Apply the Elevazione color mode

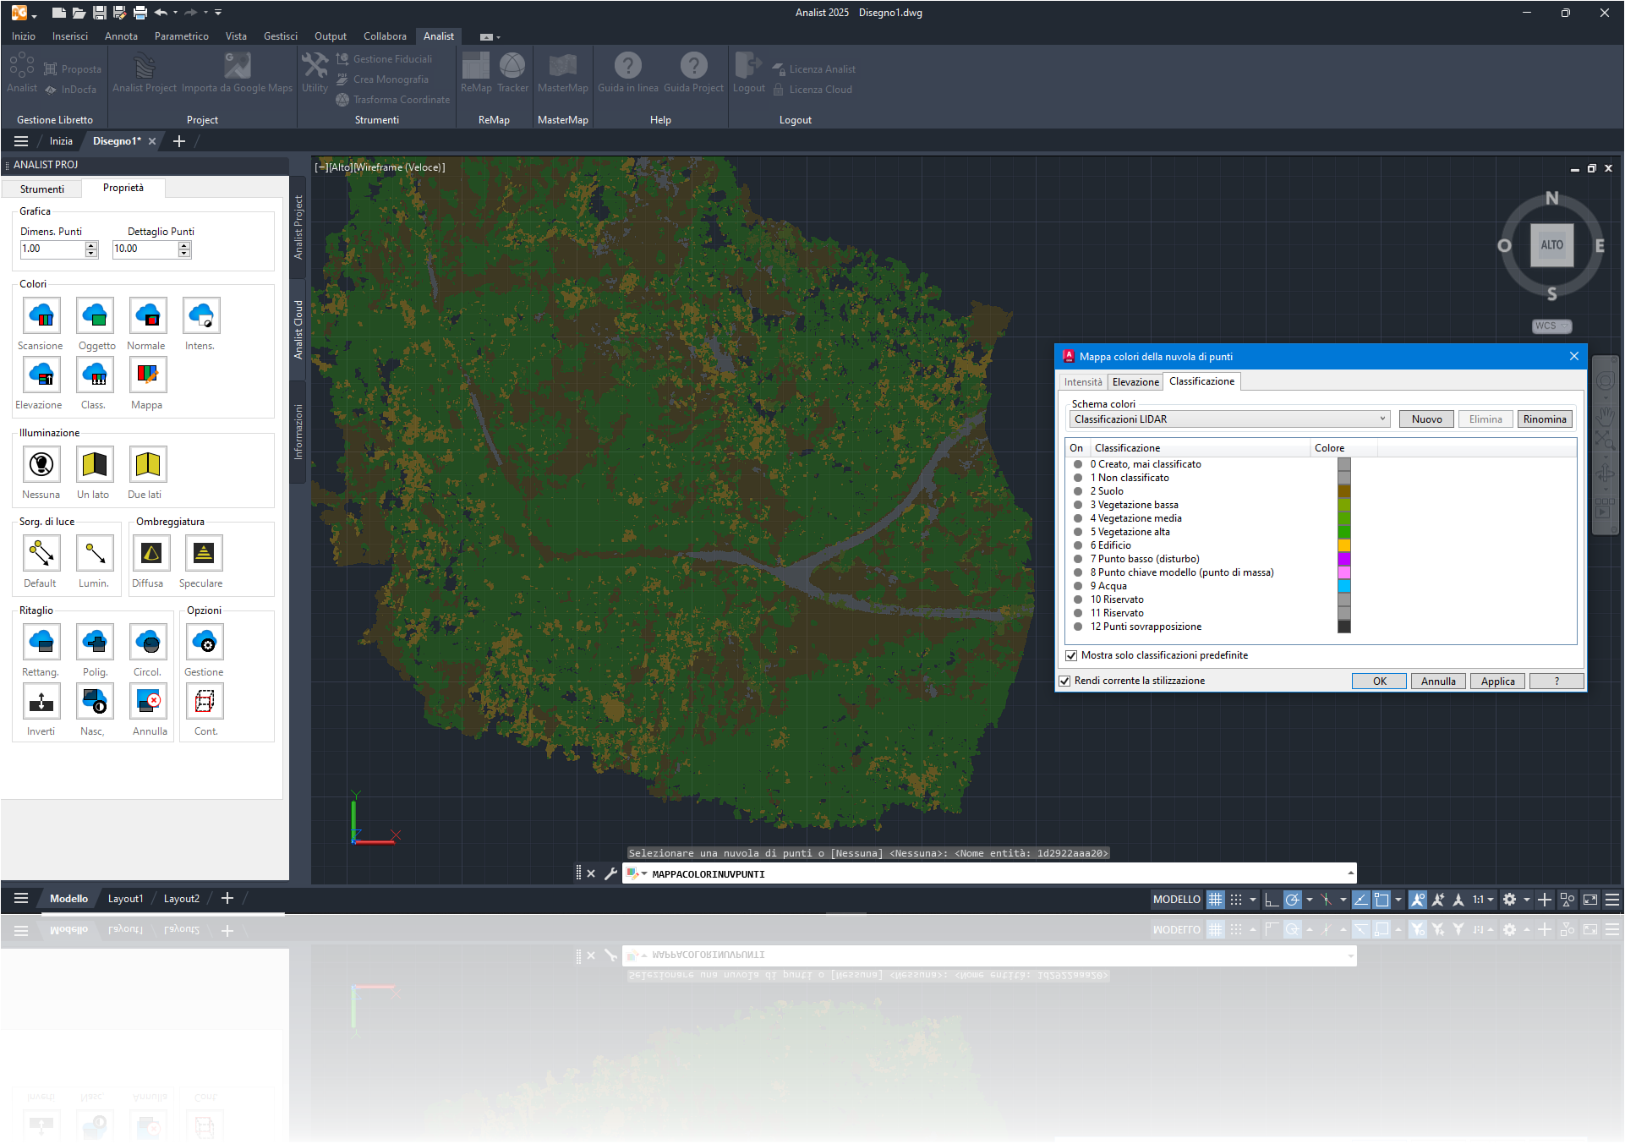click(41, 375)
